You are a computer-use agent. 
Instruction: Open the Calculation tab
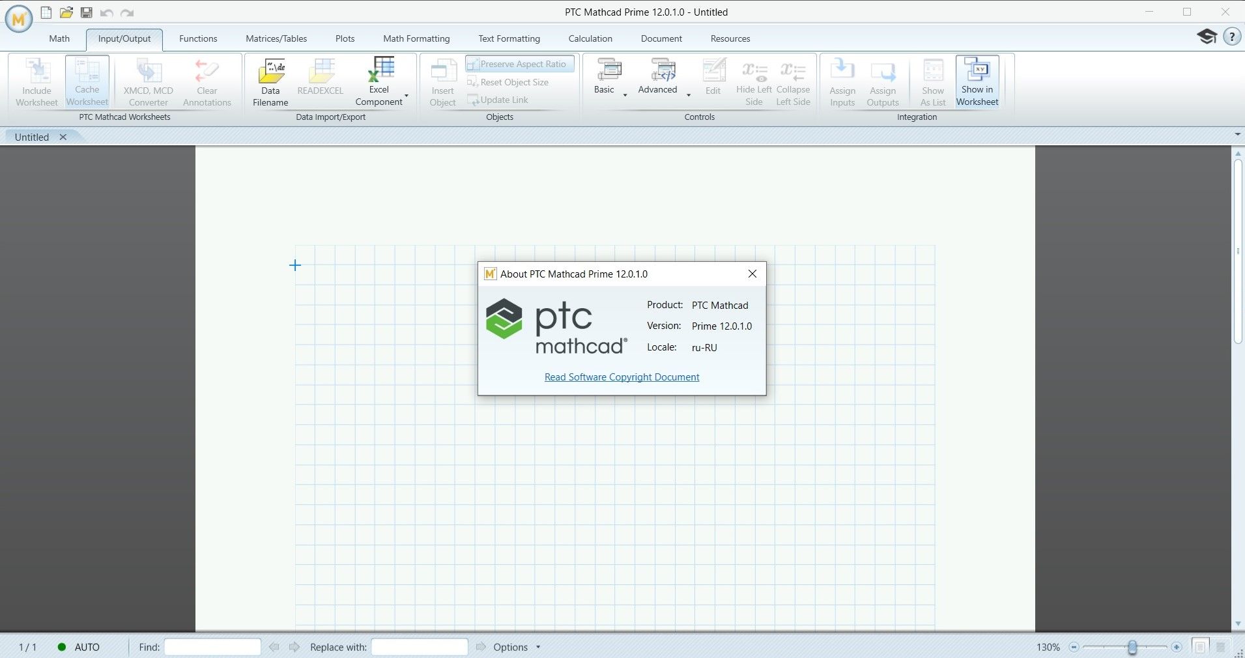point(590,38)
